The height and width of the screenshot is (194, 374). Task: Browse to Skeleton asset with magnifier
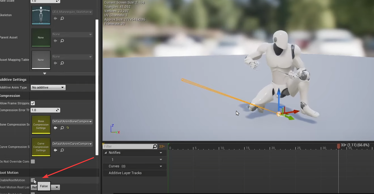[x=62, y=18]
